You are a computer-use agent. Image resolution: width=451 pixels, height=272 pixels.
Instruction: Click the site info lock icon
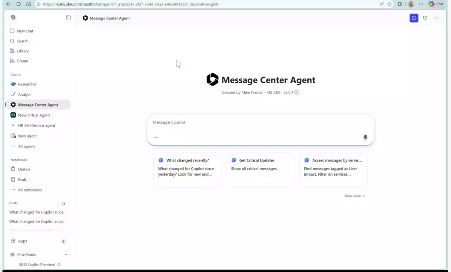pos(39,4)
